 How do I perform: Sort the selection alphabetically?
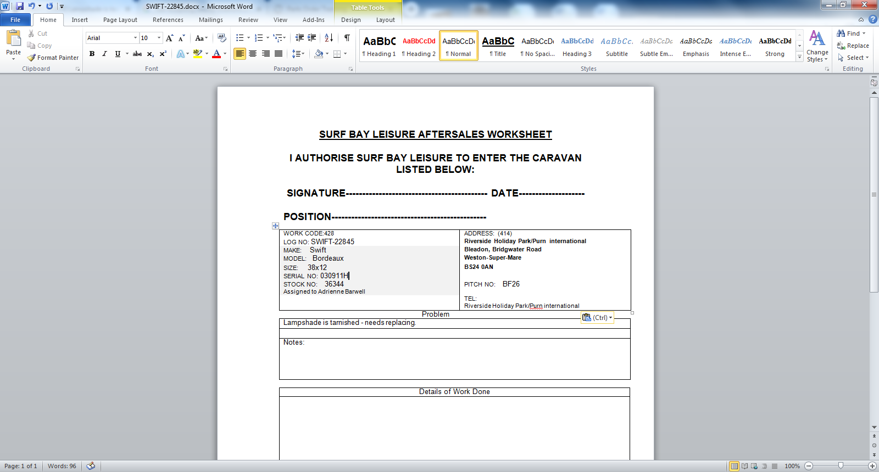[329, 38]
